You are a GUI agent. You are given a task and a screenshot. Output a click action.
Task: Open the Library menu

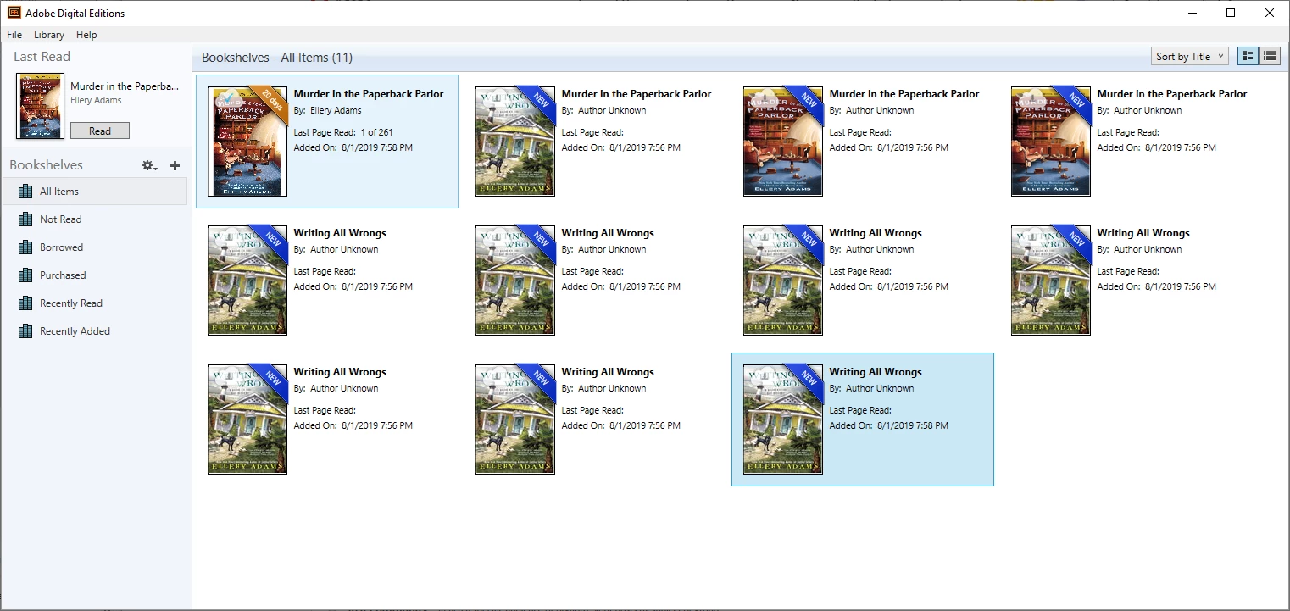click(49, 35)
